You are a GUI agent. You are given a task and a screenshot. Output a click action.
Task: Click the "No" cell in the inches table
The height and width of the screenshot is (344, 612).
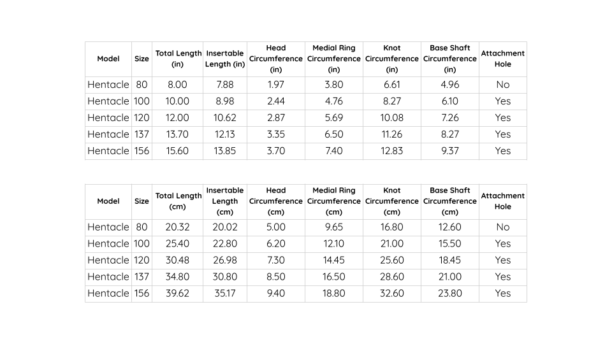click(x=502, y=85)
